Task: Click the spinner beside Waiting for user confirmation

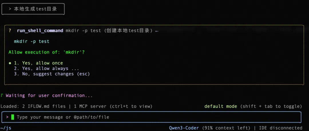Action: [x=2, y=95]
